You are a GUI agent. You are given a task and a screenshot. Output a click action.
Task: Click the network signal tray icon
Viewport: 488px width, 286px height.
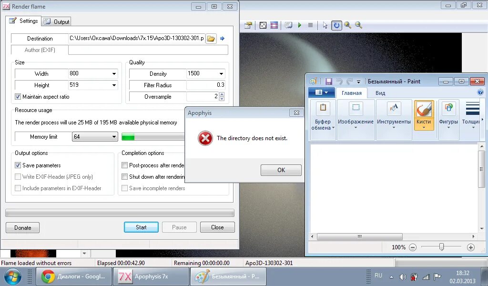426,276
